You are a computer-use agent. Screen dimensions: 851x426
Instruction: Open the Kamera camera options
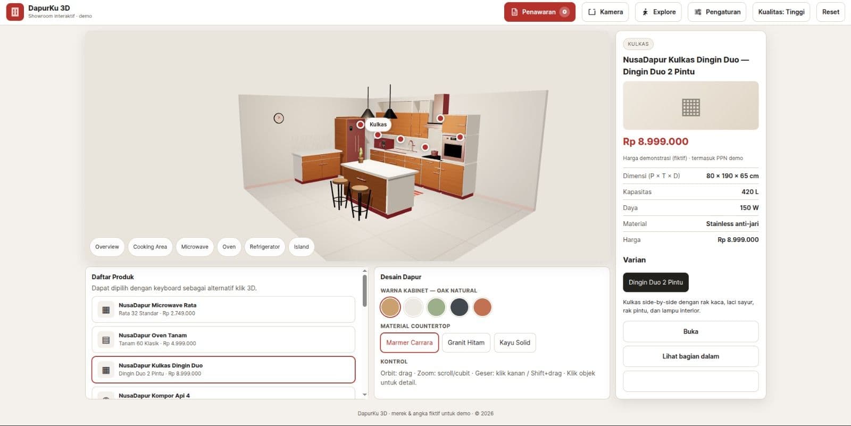[605, 12]
